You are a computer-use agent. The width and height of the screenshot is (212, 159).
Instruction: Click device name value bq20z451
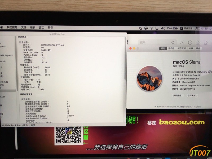click(x=46, y=50)
